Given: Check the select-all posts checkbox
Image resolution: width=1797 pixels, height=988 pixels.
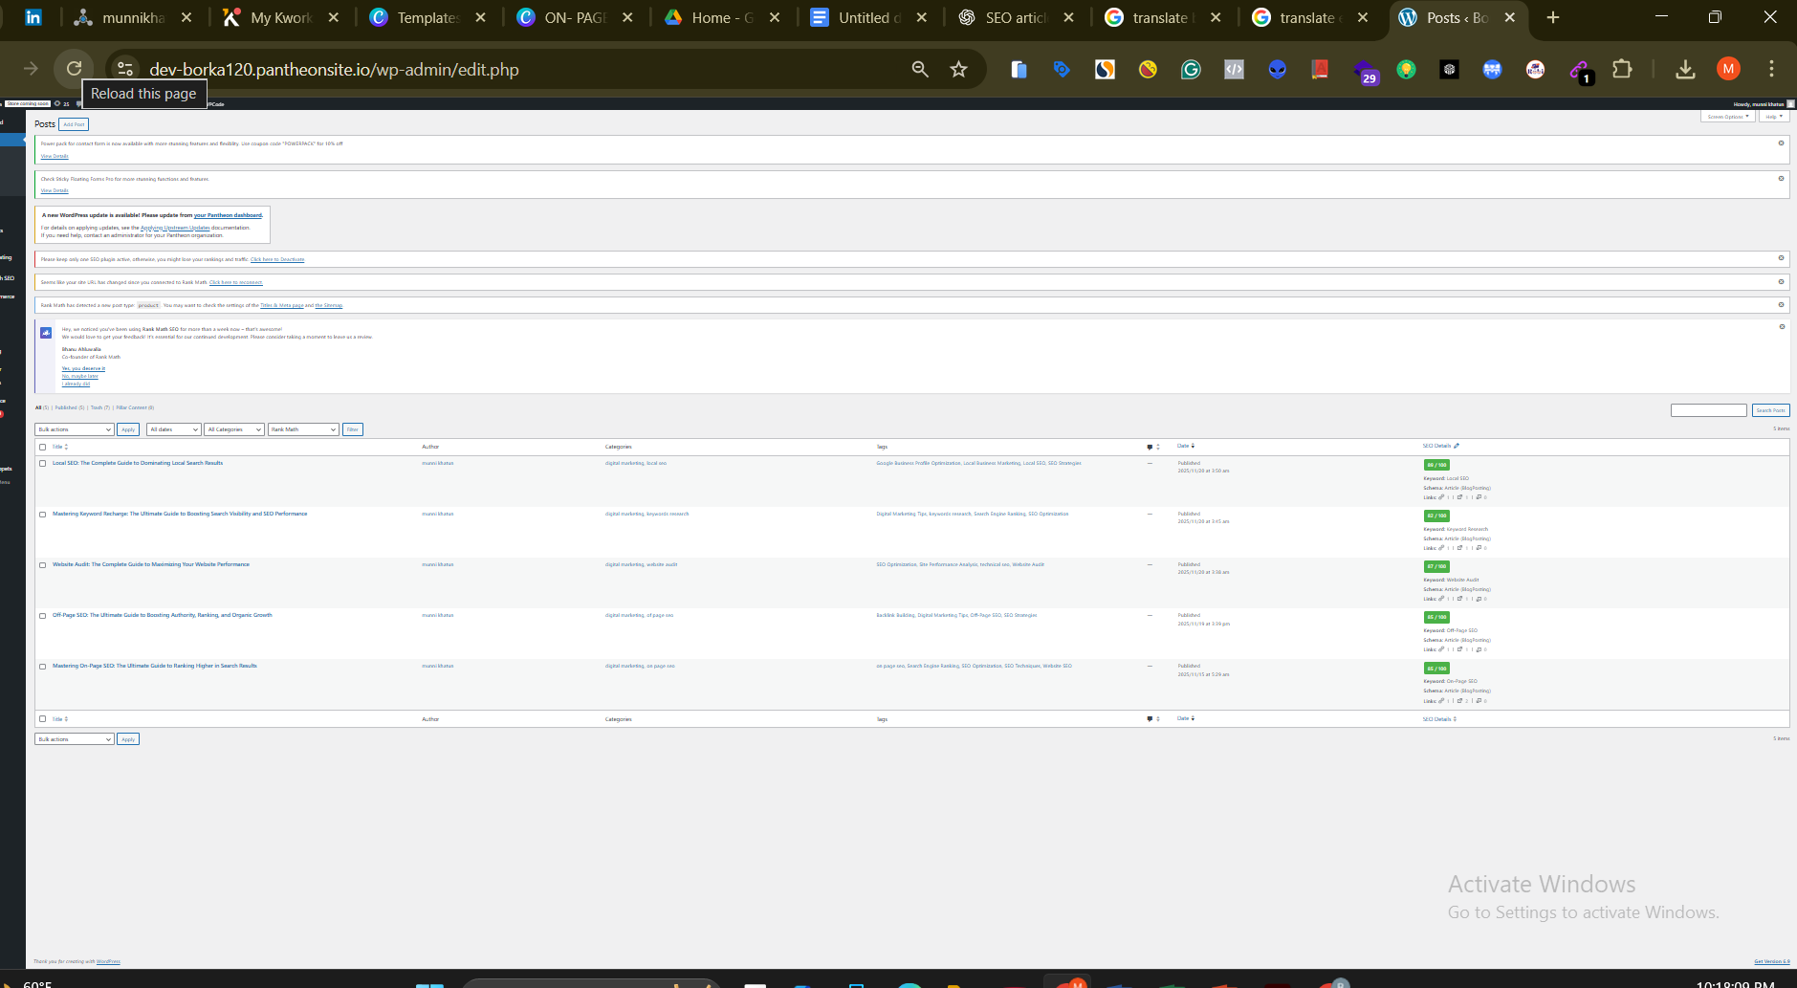Looking at the screenshot, I should tap(42, 446).
